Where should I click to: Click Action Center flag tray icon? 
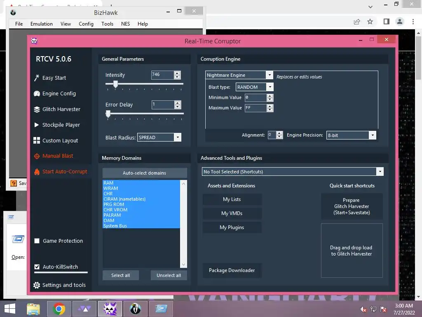[383, 309]
